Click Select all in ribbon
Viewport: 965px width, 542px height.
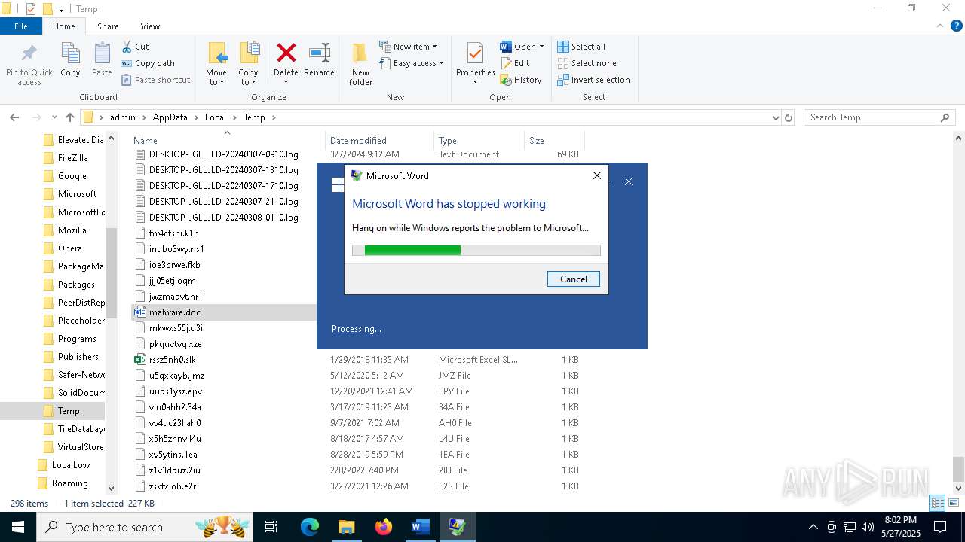[581, 47]
